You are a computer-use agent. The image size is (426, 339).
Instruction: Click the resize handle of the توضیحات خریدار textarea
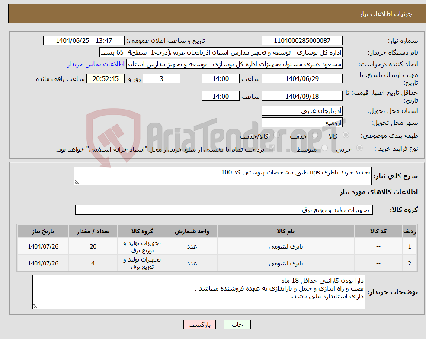tap(35, 305)
